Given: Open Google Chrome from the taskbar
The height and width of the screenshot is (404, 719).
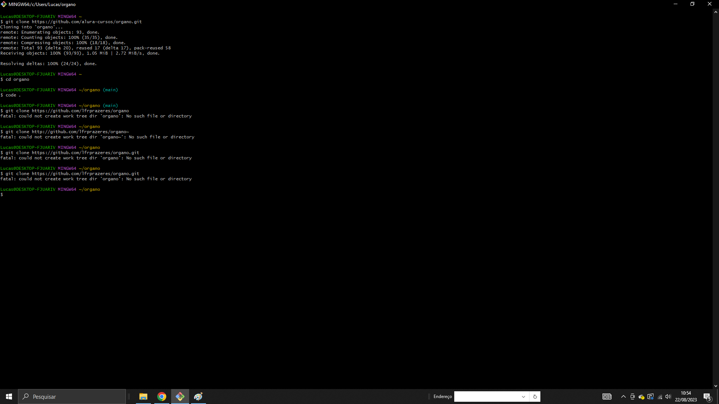Looking at the screenshot, I should tap(162, 397).
